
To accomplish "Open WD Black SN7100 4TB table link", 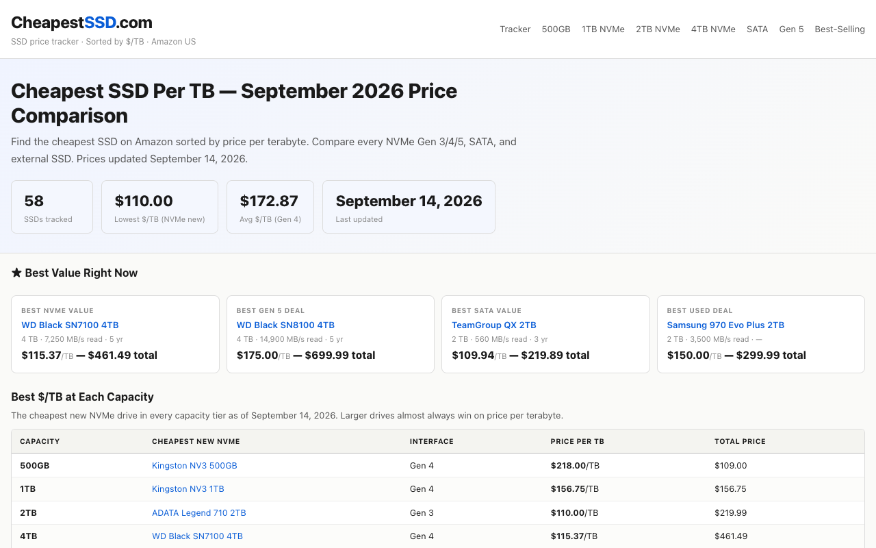I will (x=197, y=536).
